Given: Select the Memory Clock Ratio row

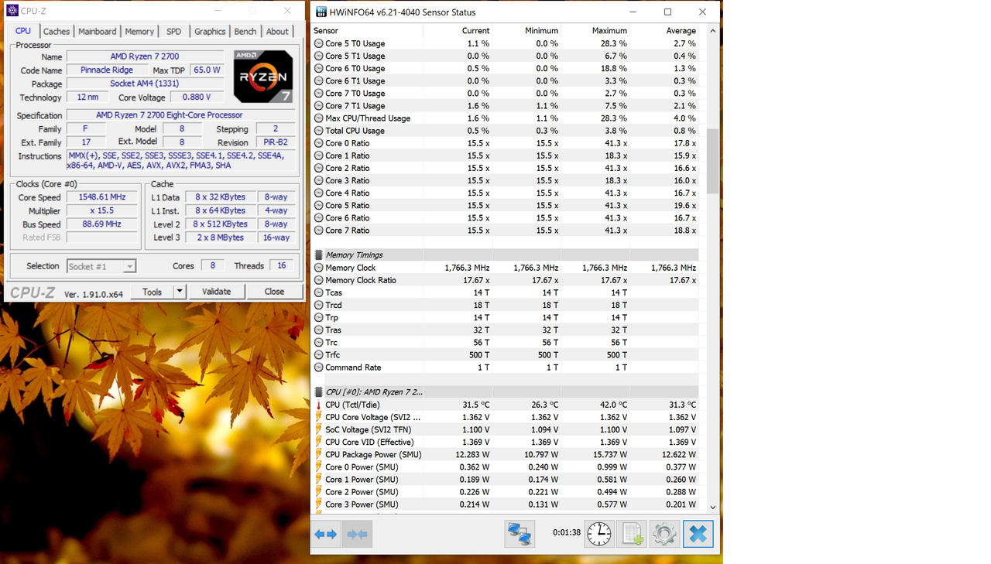Looking at the screenshot, I should coord(506,280).
